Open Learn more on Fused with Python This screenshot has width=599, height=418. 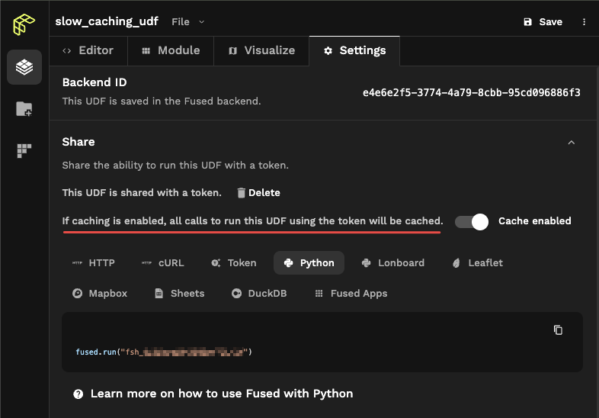click(x=213, y=394)
